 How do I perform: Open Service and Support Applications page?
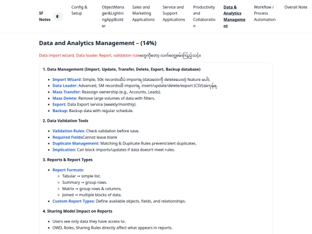click(174, 13)
